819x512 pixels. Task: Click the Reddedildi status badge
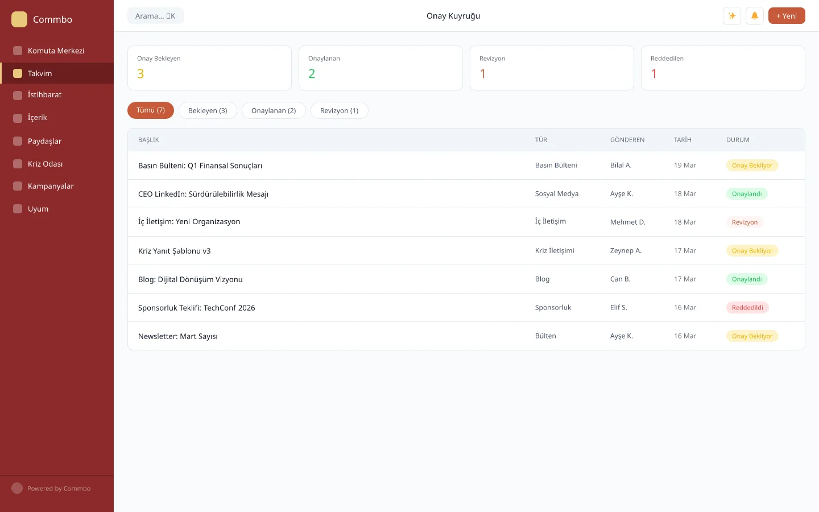coord(747,308)
